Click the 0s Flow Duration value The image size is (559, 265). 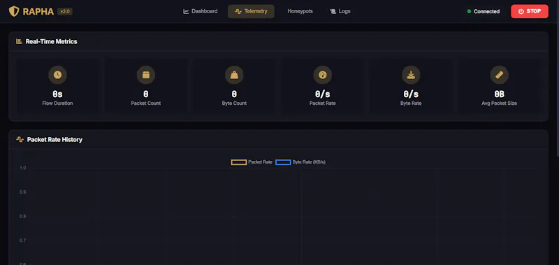(58, 94)
